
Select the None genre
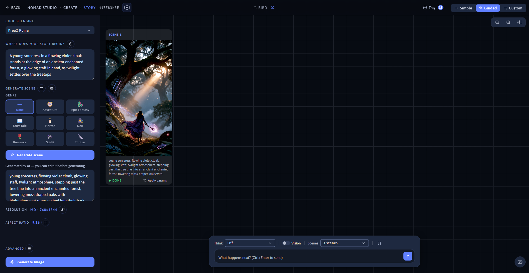pyautogui.click(x=20, y=107)
